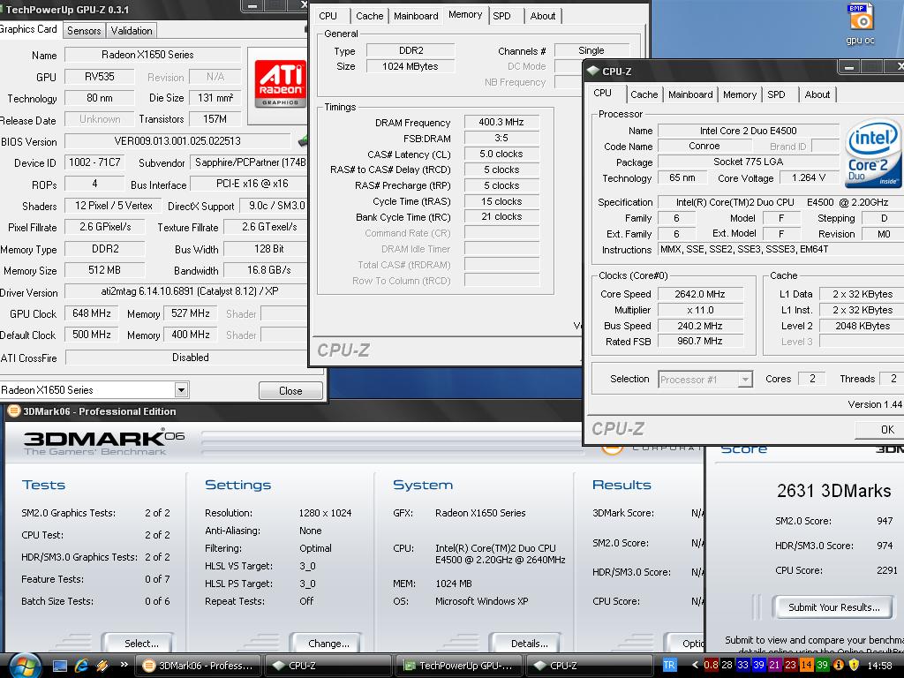Click the blue 33 tray icon
Viewport: 904px width, 678px height.
pos(742,666)
